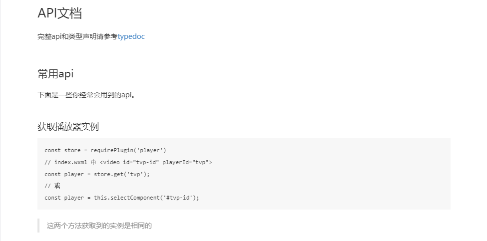Click the playerId="tvp" attribute in code
Viewport: 487px width, 241px height.
click(x=186, y=162)
